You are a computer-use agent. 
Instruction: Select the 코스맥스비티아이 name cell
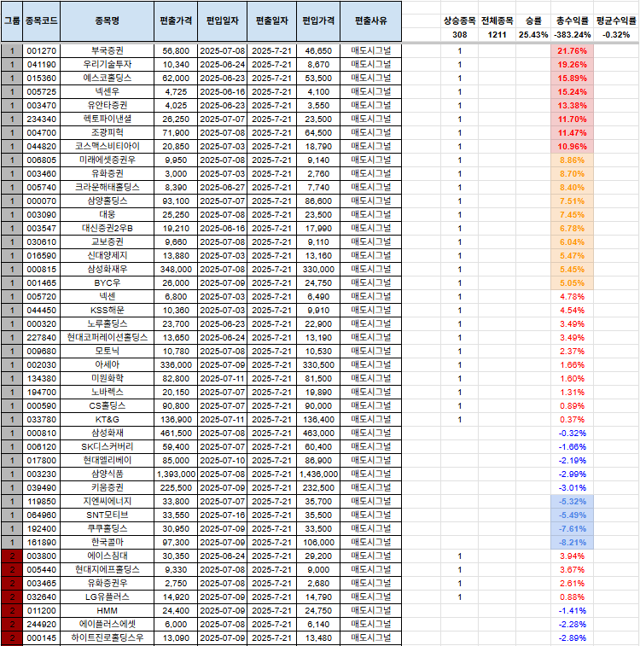pyautogui.click(x=107, y=146)
